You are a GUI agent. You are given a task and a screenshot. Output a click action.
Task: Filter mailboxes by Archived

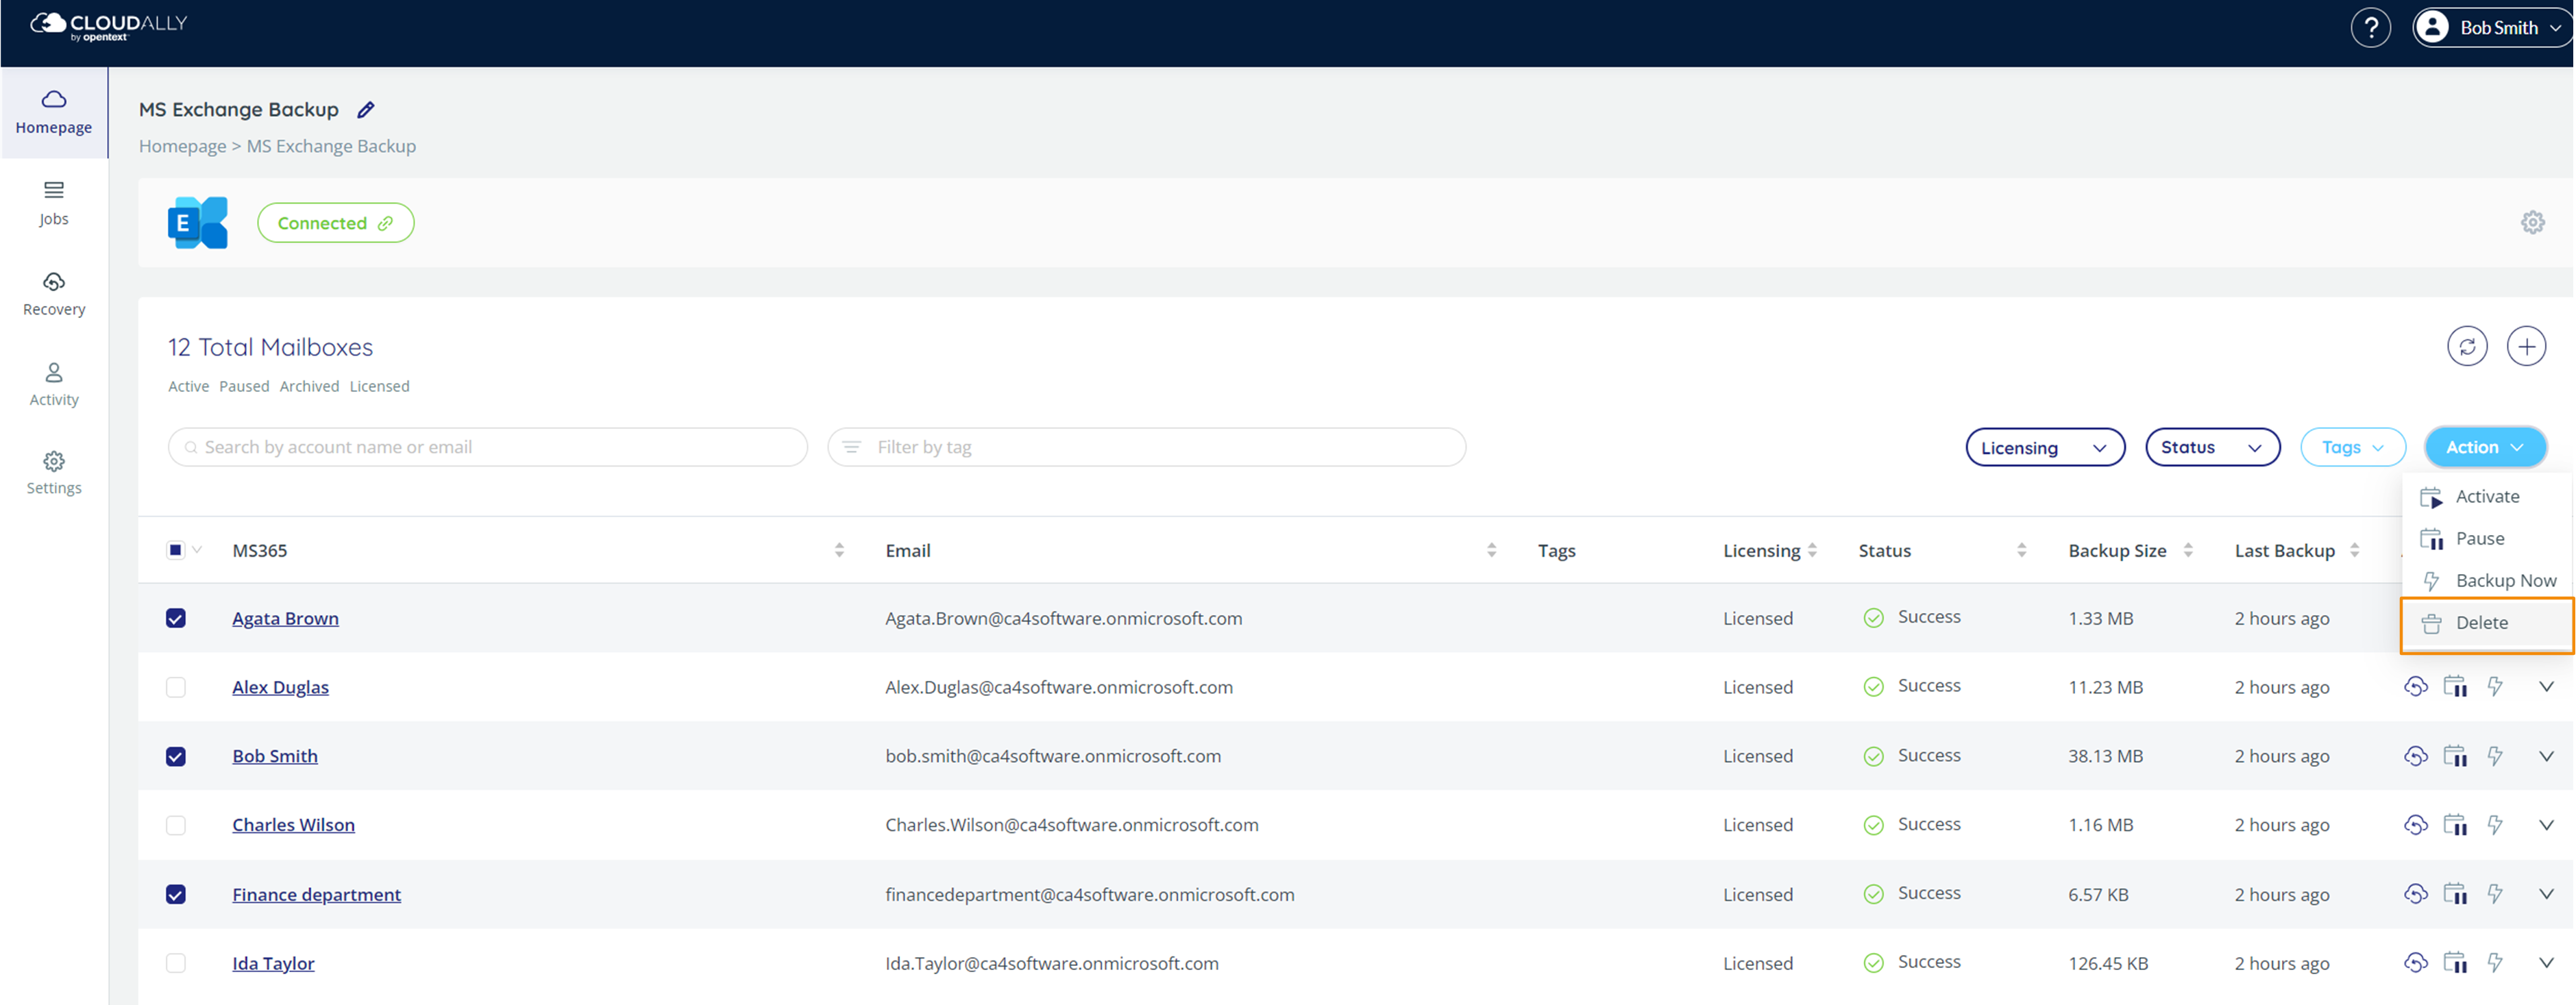309,386
